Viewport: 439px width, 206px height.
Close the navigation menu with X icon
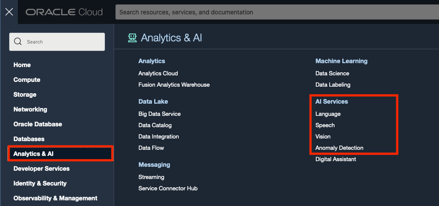click(x=9, y=12)
